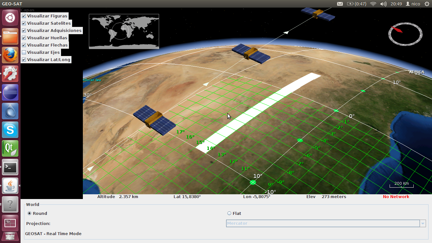Enable the Visualizar Ejes checkbox

(x=24, y=53)
